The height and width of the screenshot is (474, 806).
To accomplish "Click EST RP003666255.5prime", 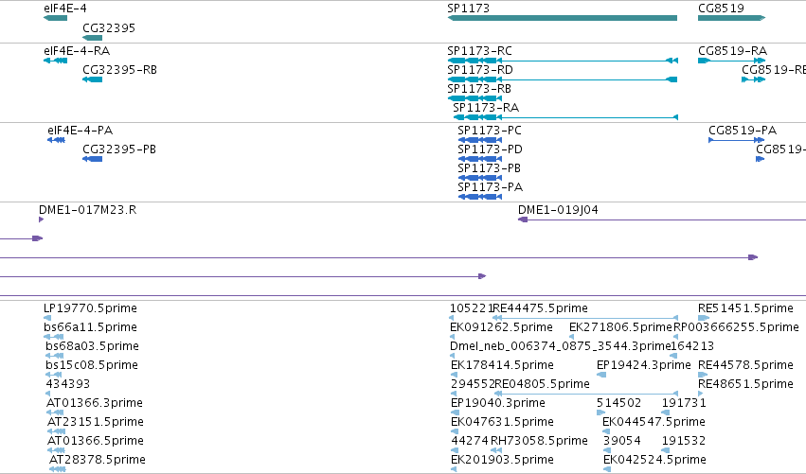I will (x=676, y=337).
